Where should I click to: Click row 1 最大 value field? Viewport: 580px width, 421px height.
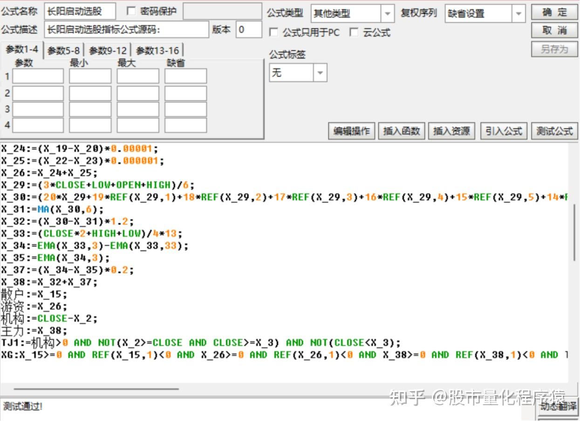(x=138, y=76)
